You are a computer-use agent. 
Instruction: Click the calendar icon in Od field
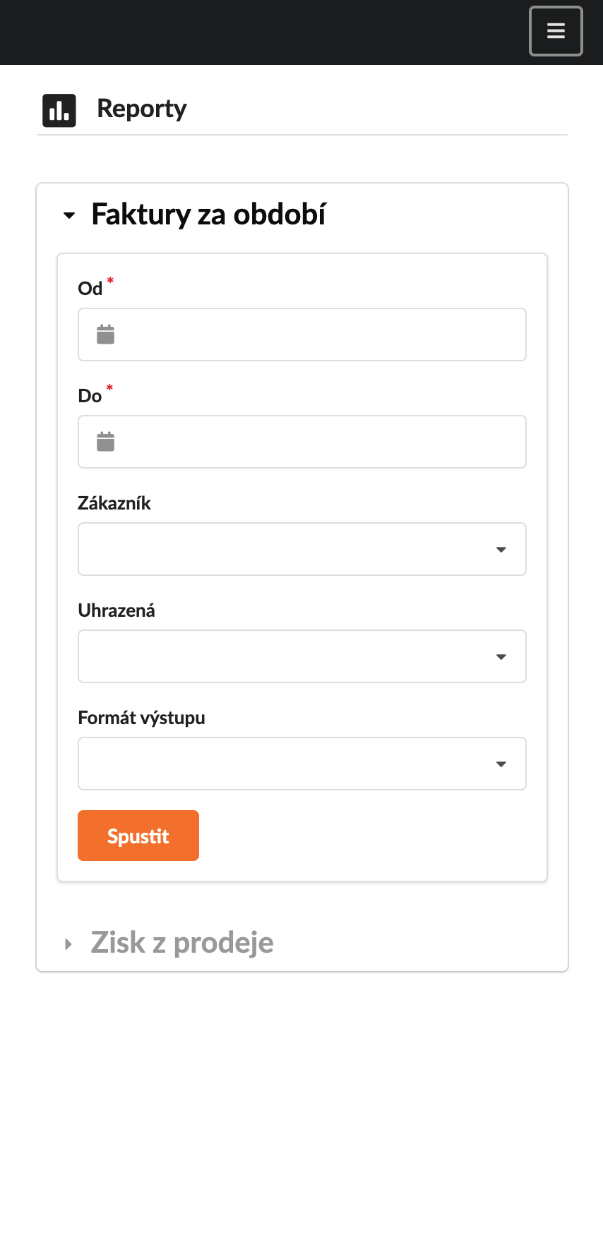click(105, 335)
